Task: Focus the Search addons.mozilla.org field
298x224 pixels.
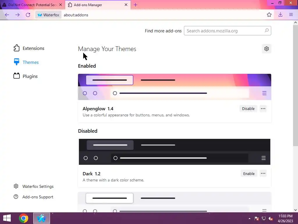Action: (x=227, y=31)
